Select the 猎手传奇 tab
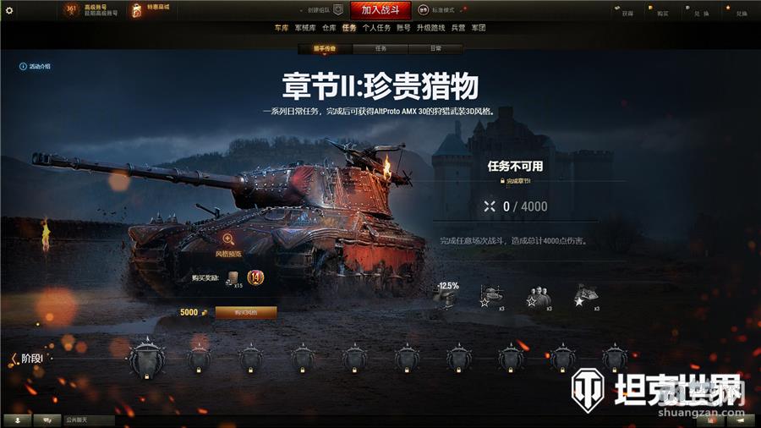This screenshot has width=761, height=428. tap(325, 48)
